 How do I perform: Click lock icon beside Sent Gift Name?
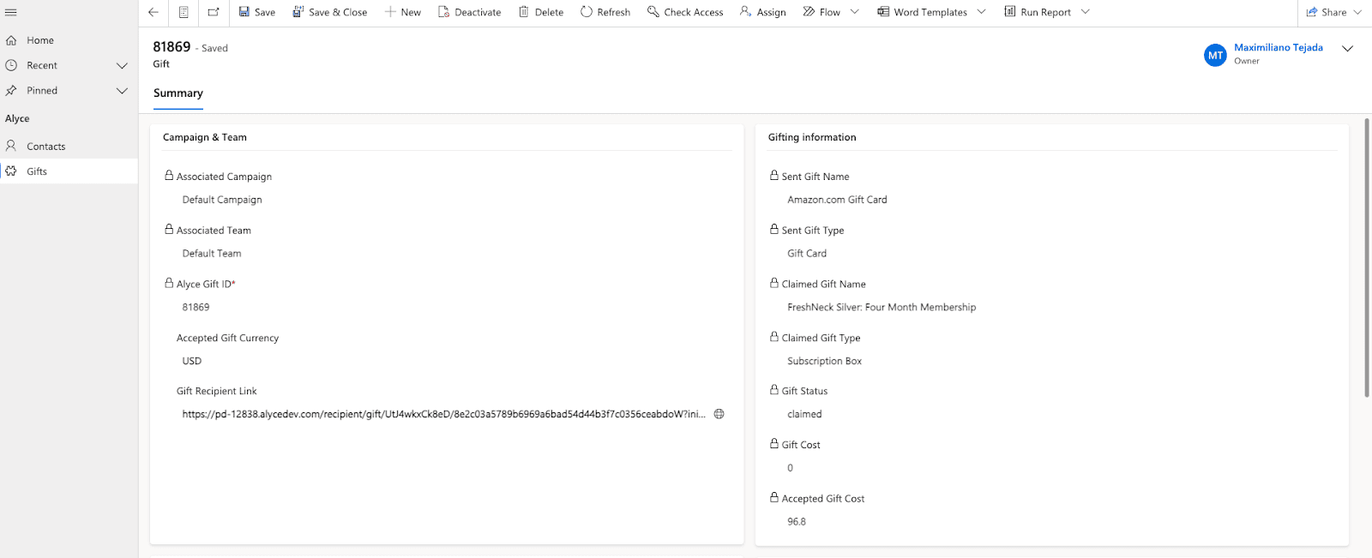(x=774, y=175)
